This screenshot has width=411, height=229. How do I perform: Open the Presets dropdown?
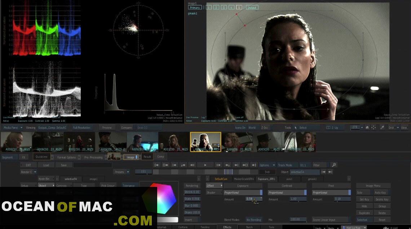[121, 172]
